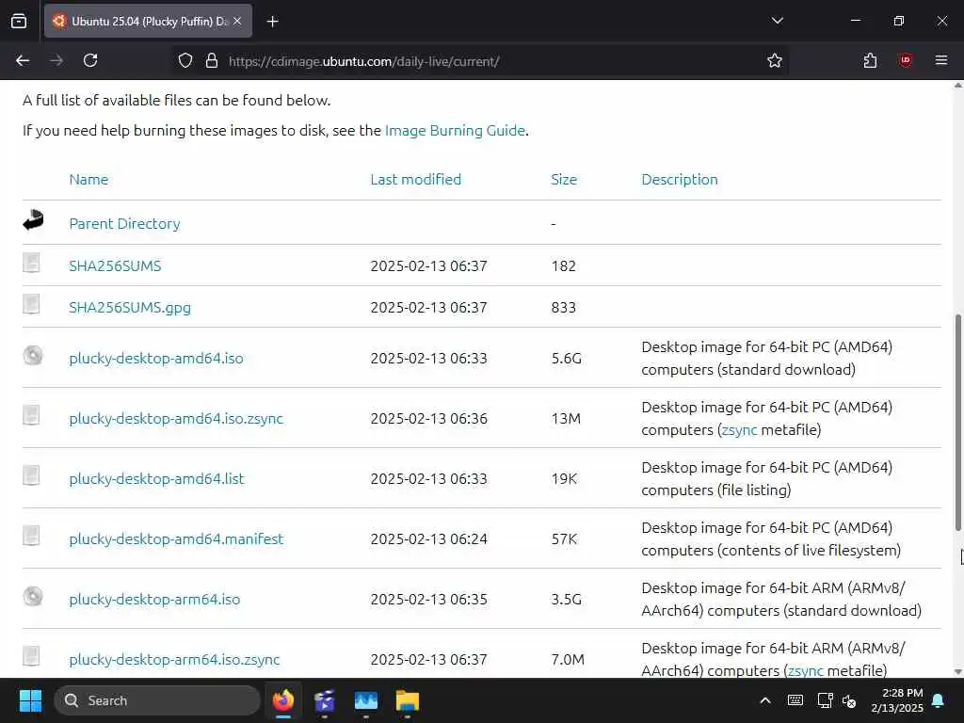This screenshot has width=964, height=723.
Task: Open the clock showing 2:28 PM
Action: tap(897, 700)
